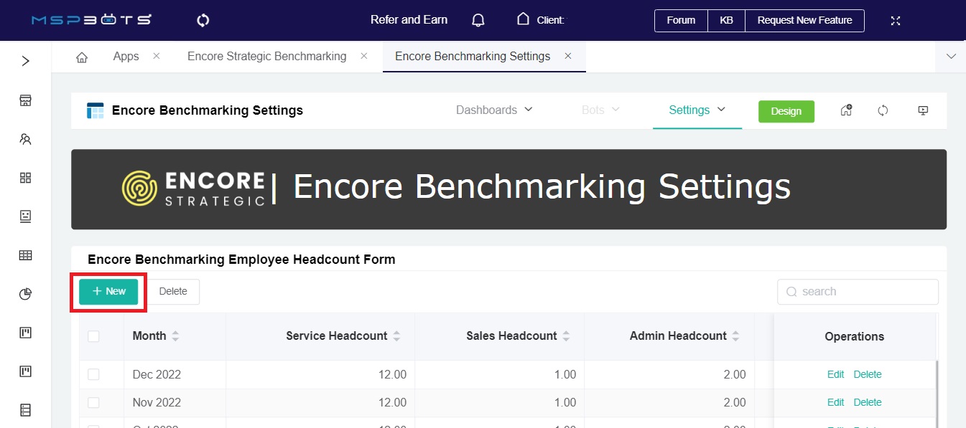Delete the Nov 2022 row
The height and width of the screenshot is (428, 966).
(x=868, y=402)
